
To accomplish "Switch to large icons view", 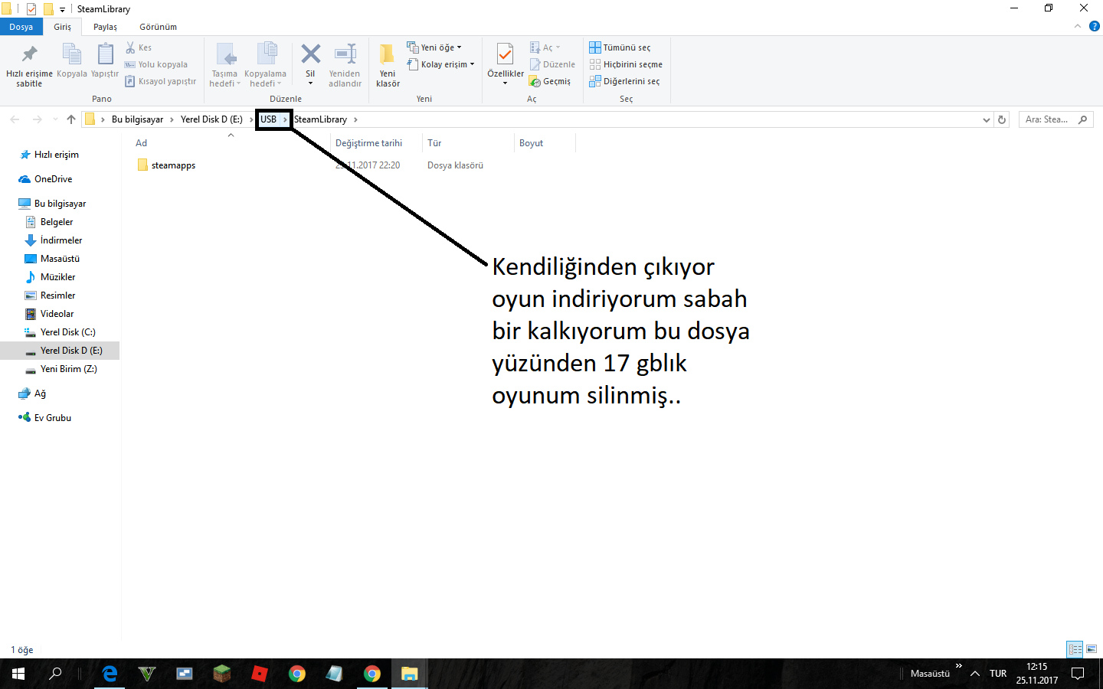I will pos(1092,649).
